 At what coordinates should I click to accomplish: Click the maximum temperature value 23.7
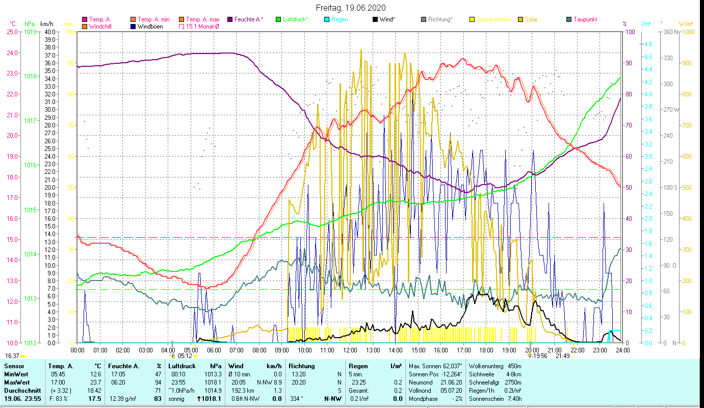95,382
